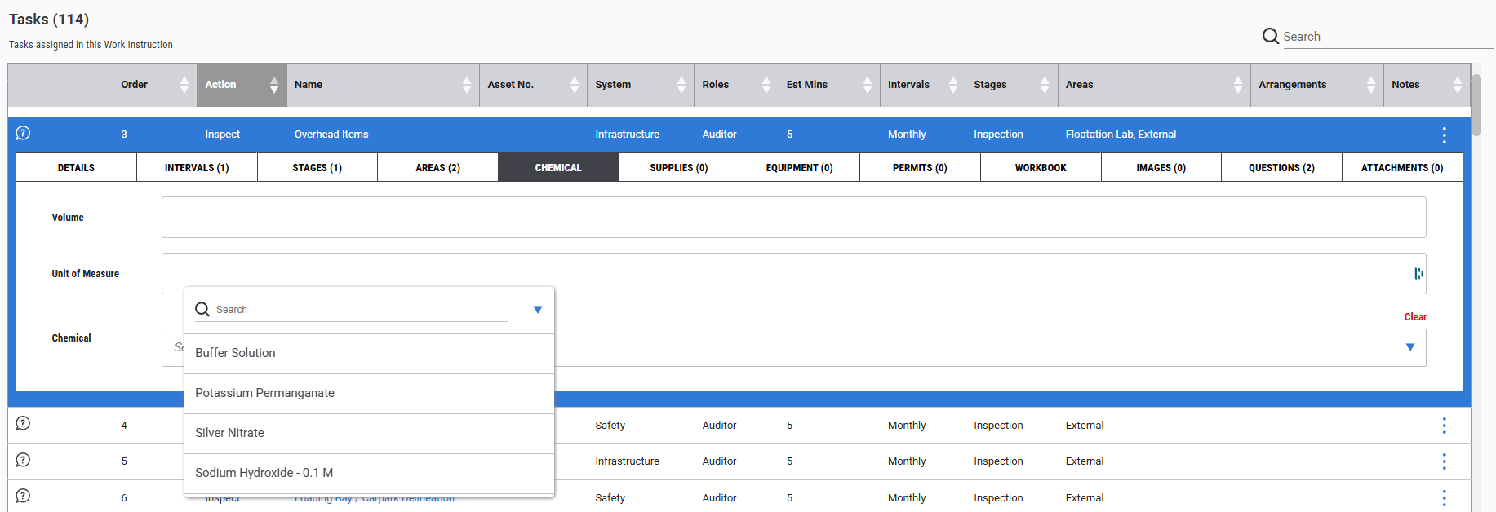The height and width of the screenshot is (512, 1496).
Task: Collapse the chemical list with the popup arrow
Action: [x=537, y=310]
